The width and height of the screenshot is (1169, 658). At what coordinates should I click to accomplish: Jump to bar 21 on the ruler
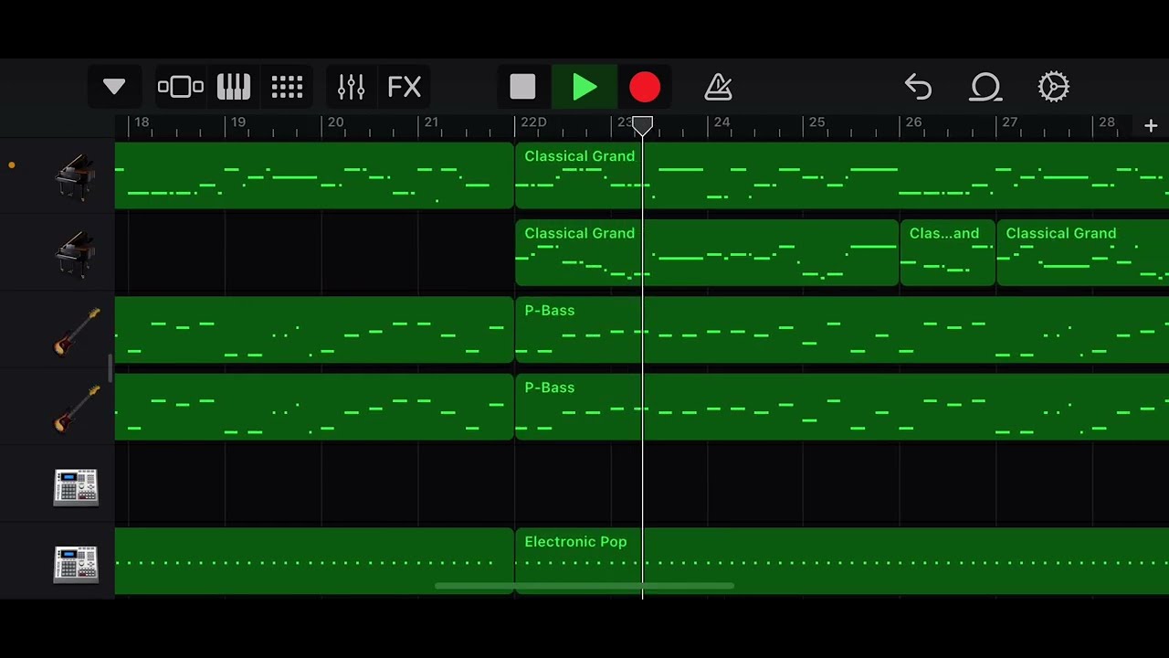(431, 122)
